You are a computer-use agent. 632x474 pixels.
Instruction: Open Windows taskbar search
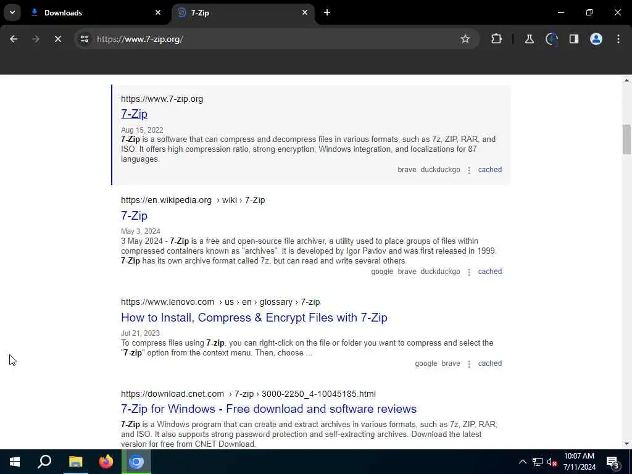(44, 462)
